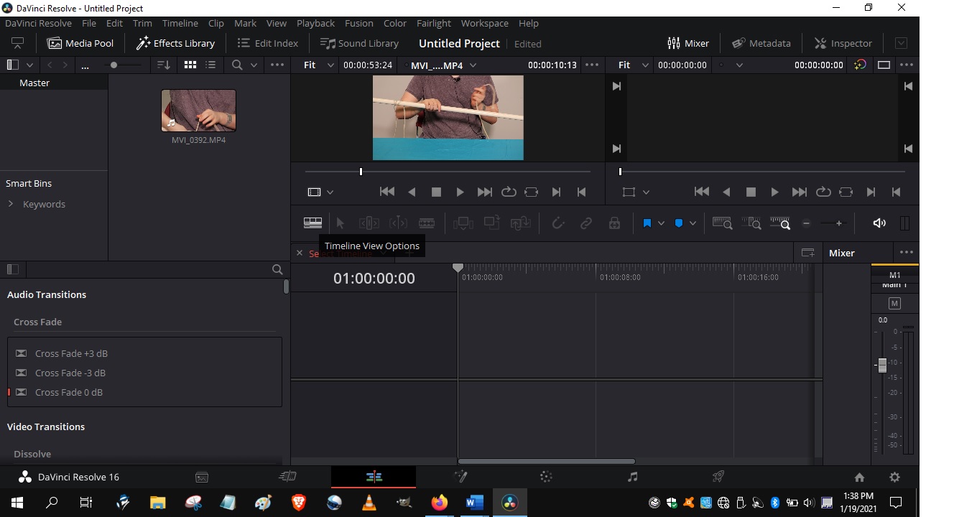Mute Main 1 bus with M button
The width and height of the screenshot is (977, 517).
[x=894, y=303]
